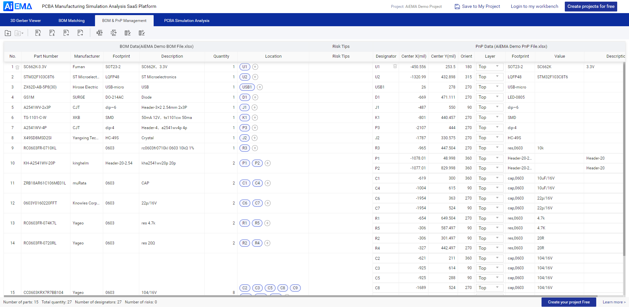Select BOM & PnP Management tab

124,21
